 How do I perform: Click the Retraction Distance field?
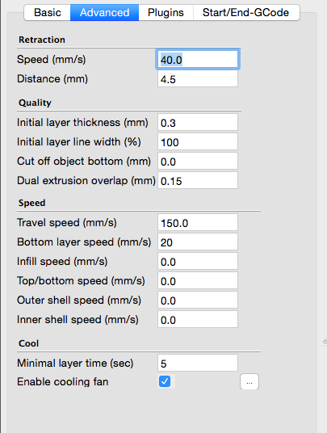(198, 79)
